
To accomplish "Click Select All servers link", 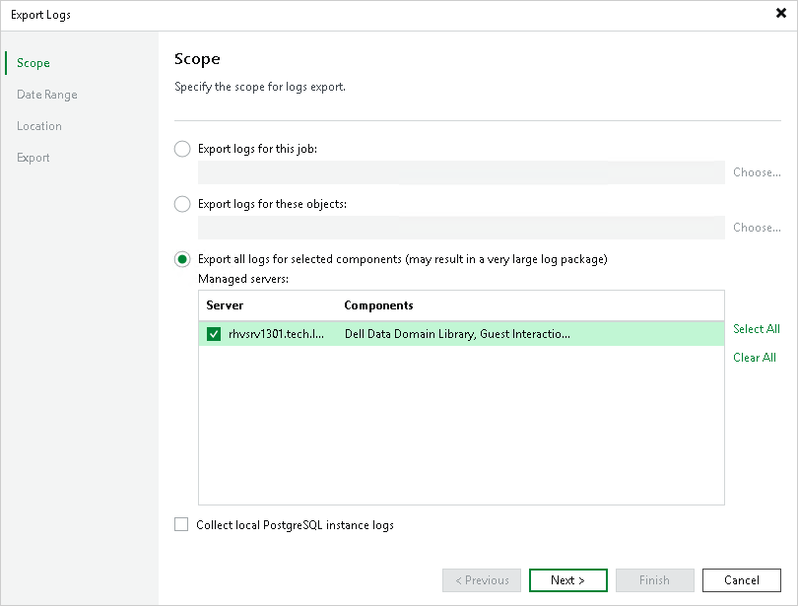I will [x=756, y=329].
